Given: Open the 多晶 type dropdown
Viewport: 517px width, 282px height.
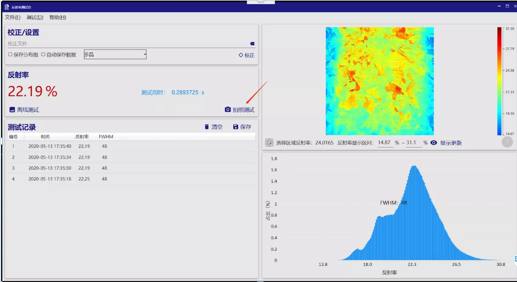Looking at the screenshot, I should coord(115,55).
